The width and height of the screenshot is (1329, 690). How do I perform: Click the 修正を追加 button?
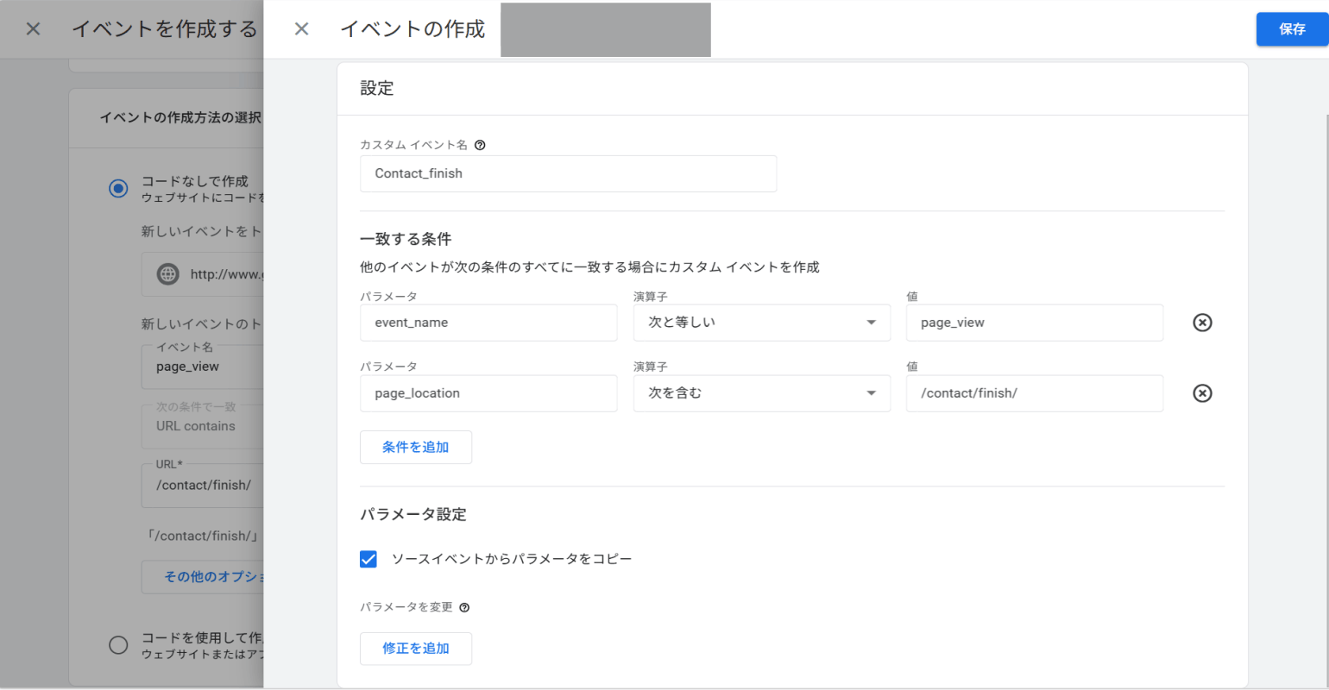tap(416, 649)
